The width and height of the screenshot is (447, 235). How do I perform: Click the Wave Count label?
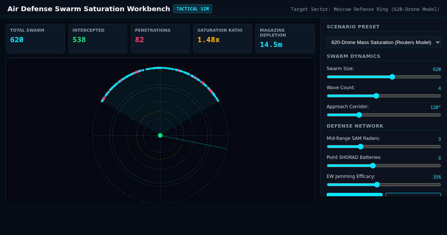[x=341, y=88]
